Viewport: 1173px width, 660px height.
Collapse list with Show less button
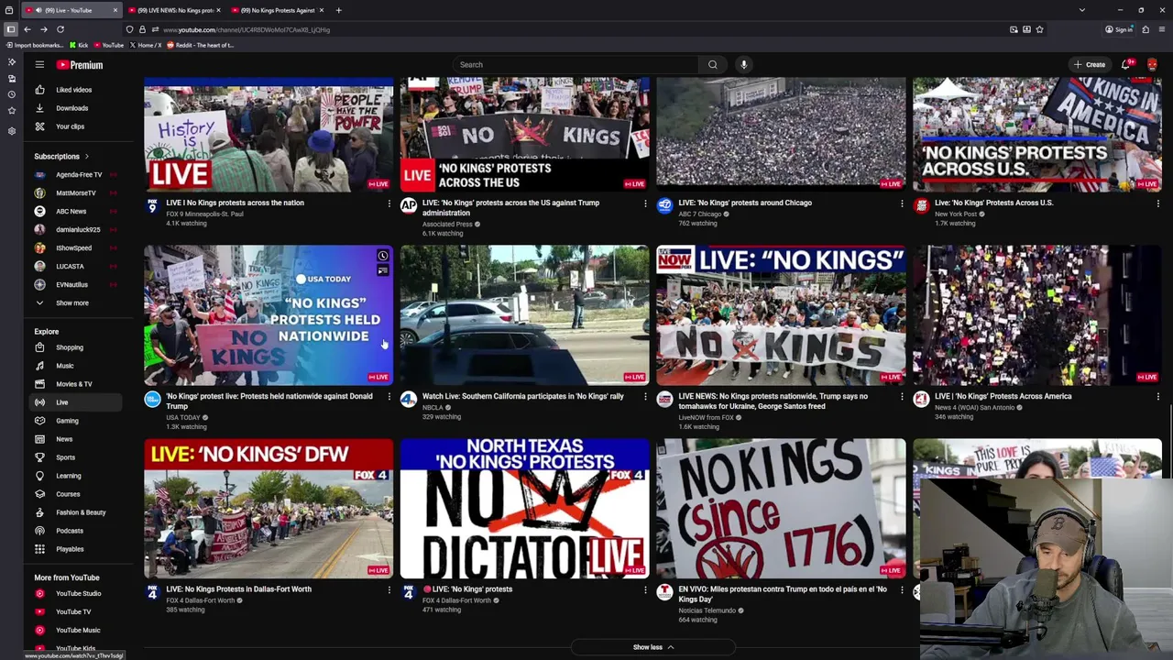[653, 647]
